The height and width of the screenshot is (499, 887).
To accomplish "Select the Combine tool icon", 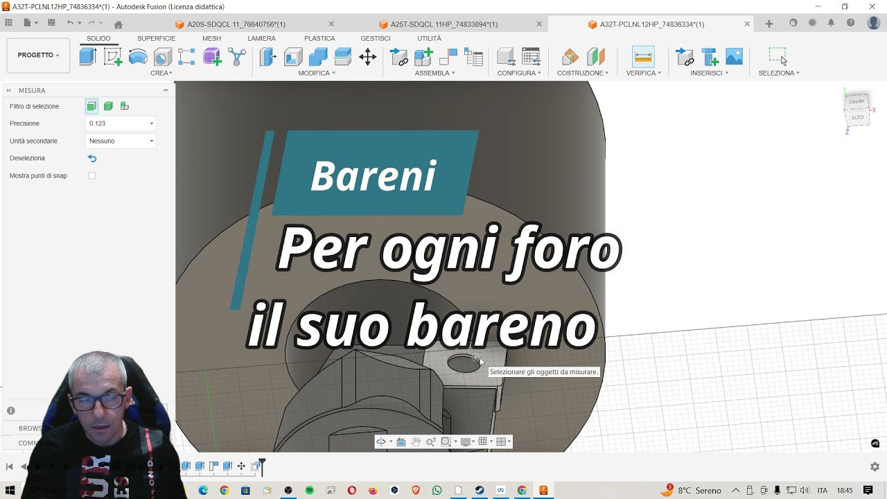I will point(318,57).
